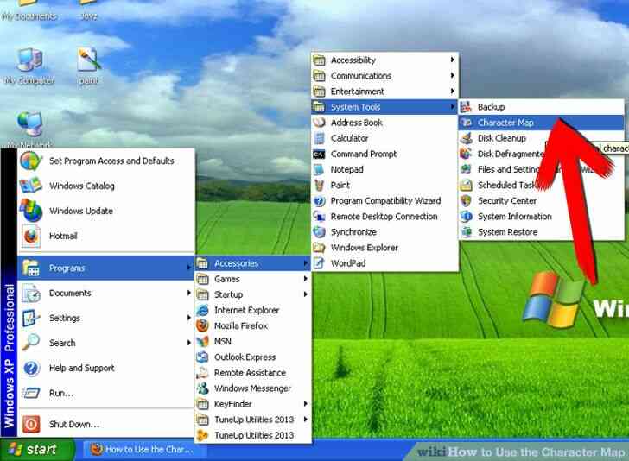
Task: Click the Scheduled Tasks icon
Action: tap(466, 185)
